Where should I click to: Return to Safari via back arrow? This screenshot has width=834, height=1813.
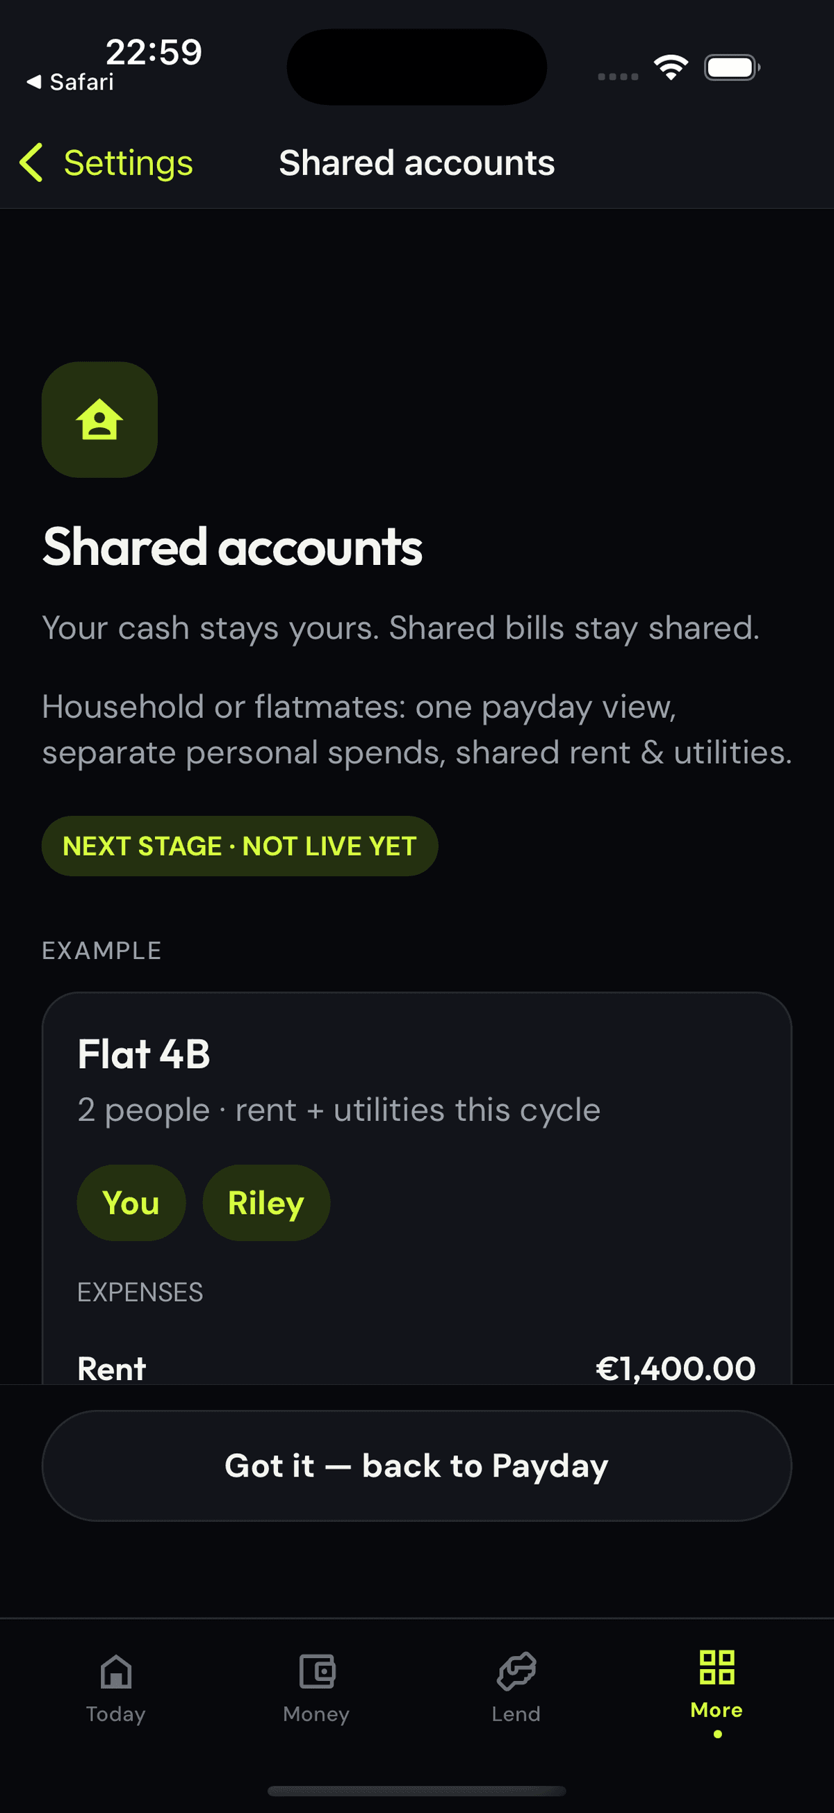tap(69, 82)
